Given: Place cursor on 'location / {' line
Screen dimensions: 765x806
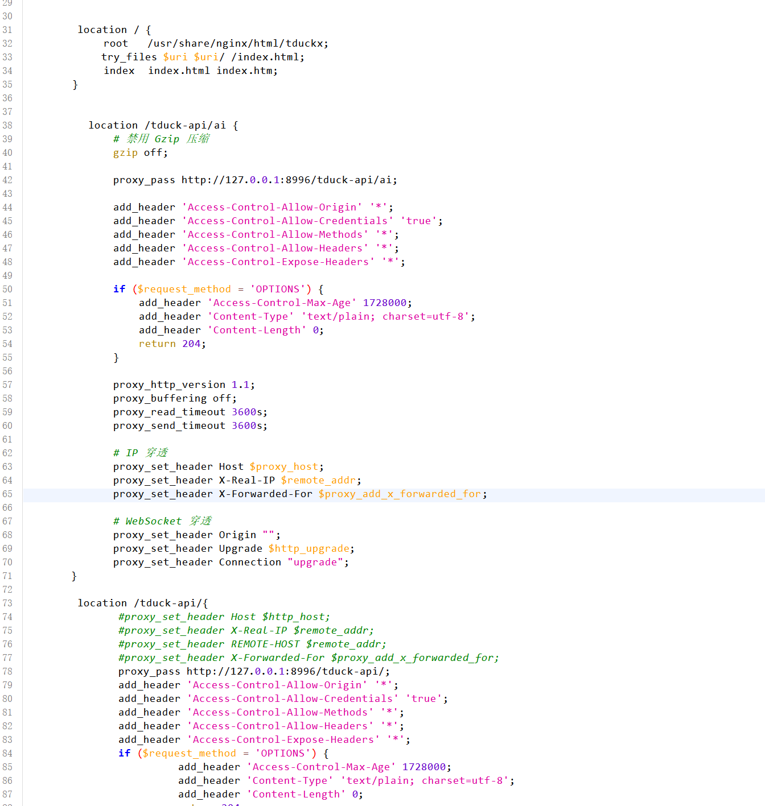Looking at the screenshot, I should [x=114, y=30].
